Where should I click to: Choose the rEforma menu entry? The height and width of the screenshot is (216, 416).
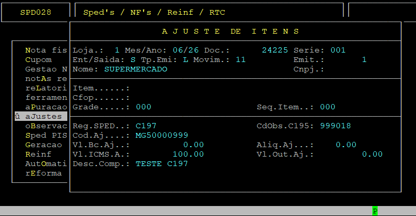tap(44, 173)
